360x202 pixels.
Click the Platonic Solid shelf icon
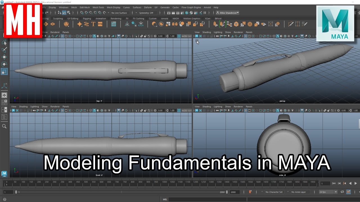click(x=66, y=24)
